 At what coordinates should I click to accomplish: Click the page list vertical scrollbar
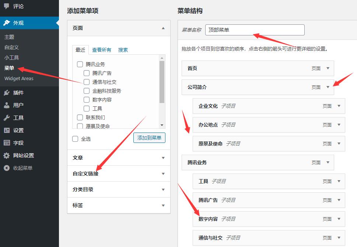click(162, 82)
